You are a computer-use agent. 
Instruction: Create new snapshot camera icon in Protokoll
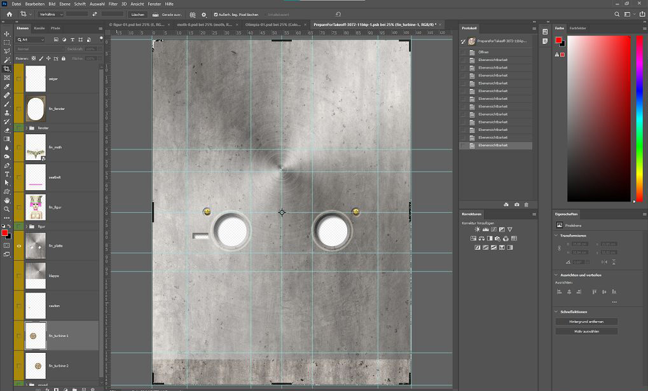tap(516, 205)
